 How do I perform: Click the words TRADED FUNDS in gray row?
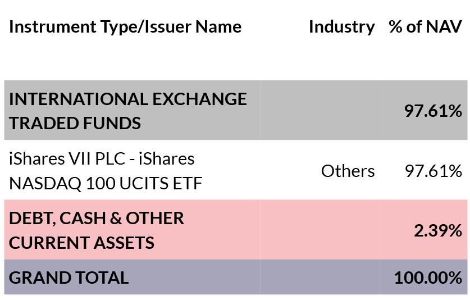(75, 123)
